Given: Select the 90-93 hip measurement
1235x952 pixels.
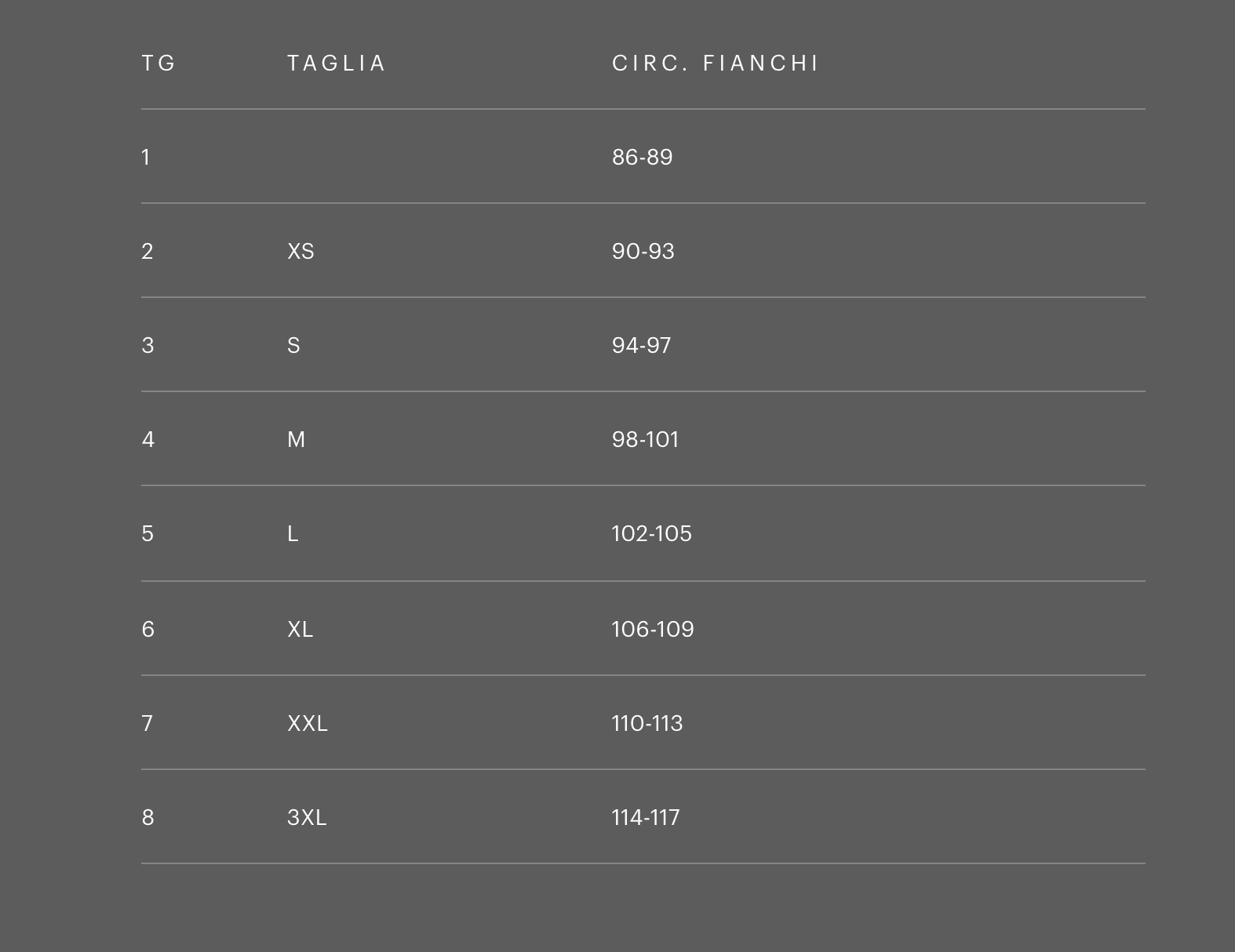Looking at the screenshot, I should click(x=643, y=251).
